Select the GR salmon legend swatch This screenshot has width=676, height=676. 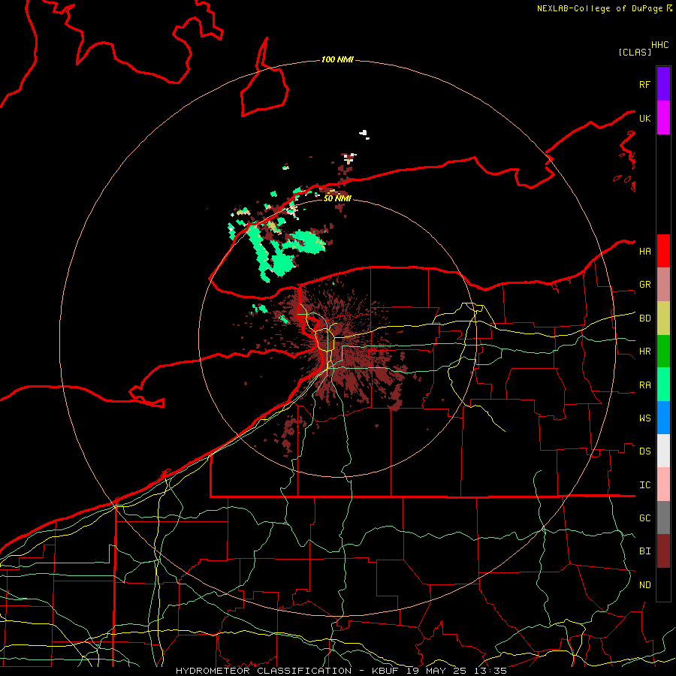(x=663, y=285)
